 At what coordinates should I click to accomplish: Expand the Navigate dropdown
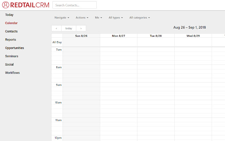[62, 18]
